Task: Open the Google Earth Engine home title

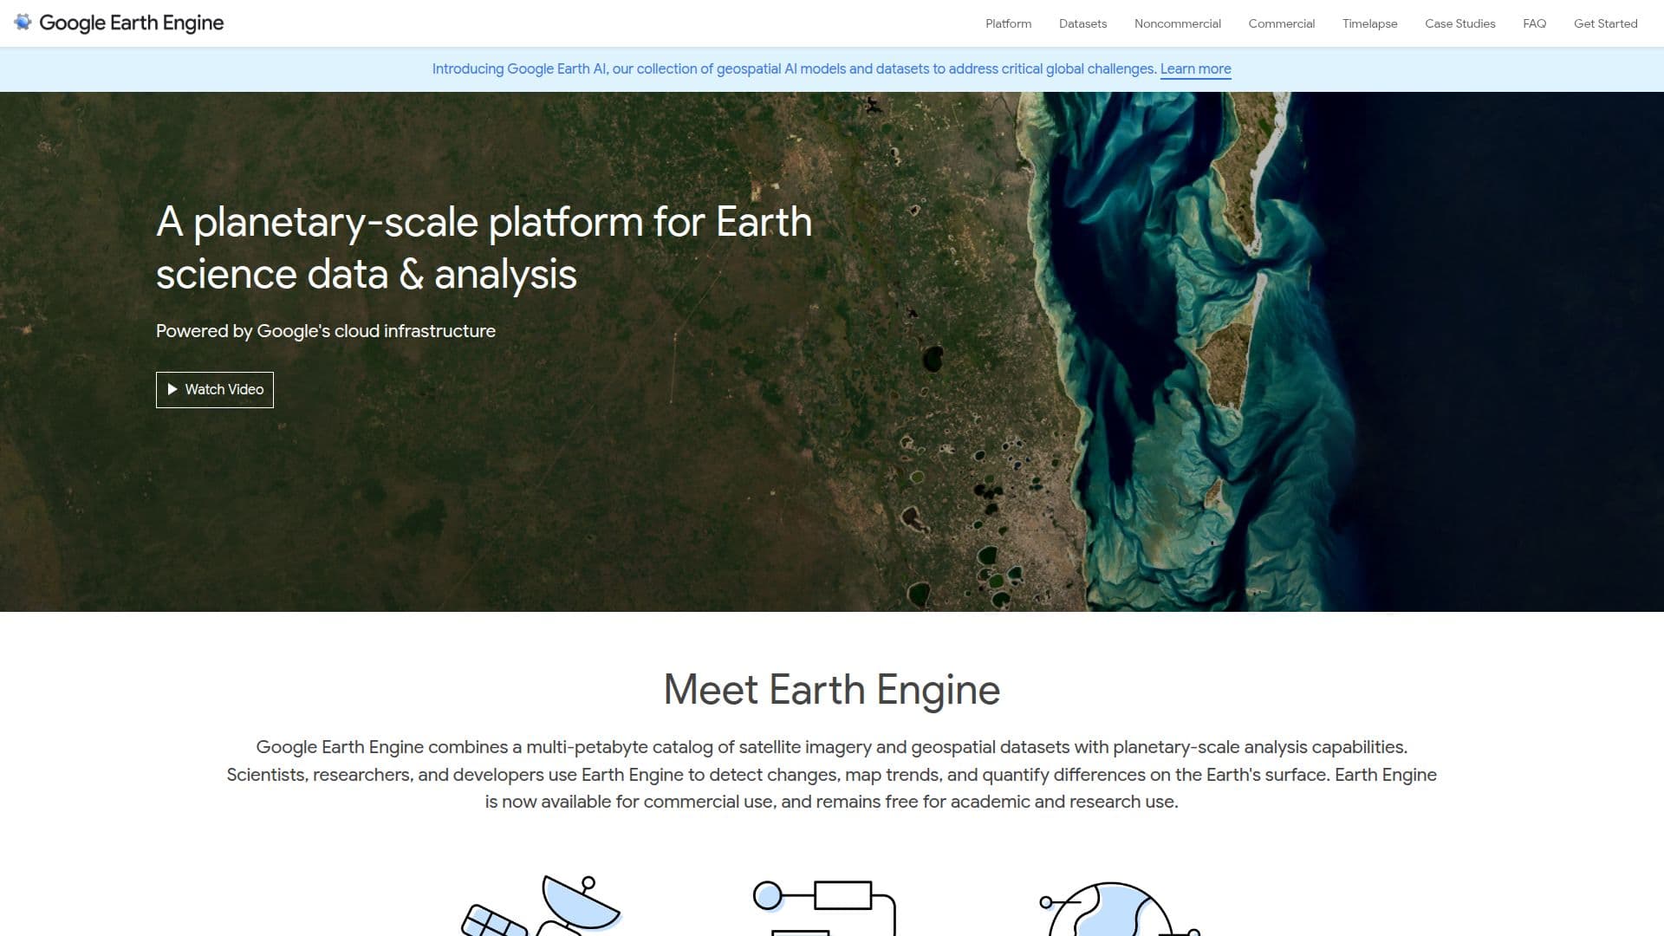Action: click(x=132, y=23)
